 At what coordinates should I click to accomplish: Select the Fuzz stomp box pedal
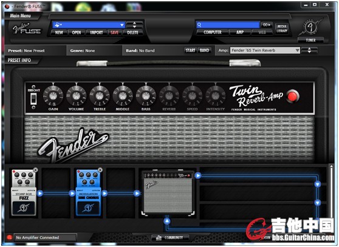[24, 192]
